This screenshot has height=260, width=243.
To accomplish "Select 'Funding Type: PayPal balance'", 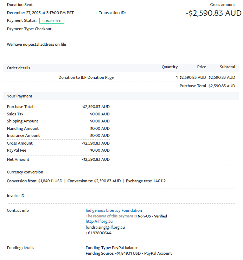I will tap(112, 248).
